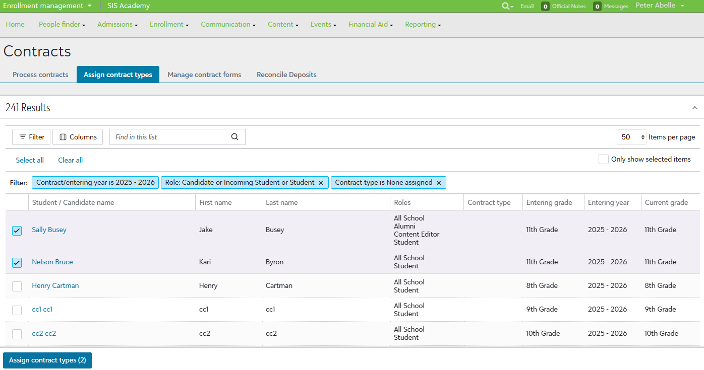The width and height of the screenshot is (704, 370).
Task: Open Official Notes counter badge
Action: [x=545, y=7]
